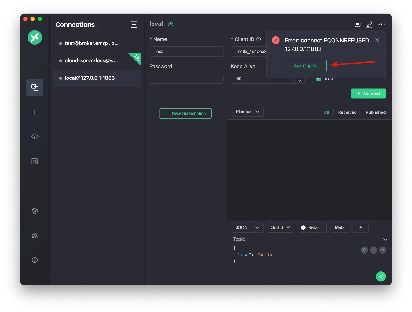Viewport: 412px width, 312px height.
Task: Select the local@127.0.0.1:1883 connection
Action: tap(90, 78)
